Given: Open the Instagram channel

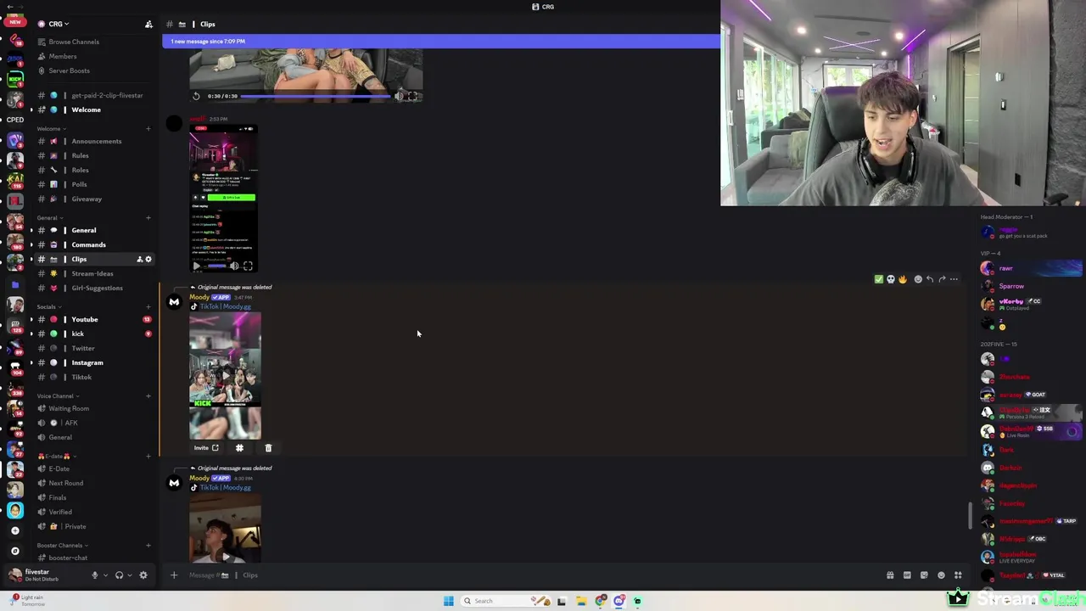Looking at the screenshot, I should point(87,362).
